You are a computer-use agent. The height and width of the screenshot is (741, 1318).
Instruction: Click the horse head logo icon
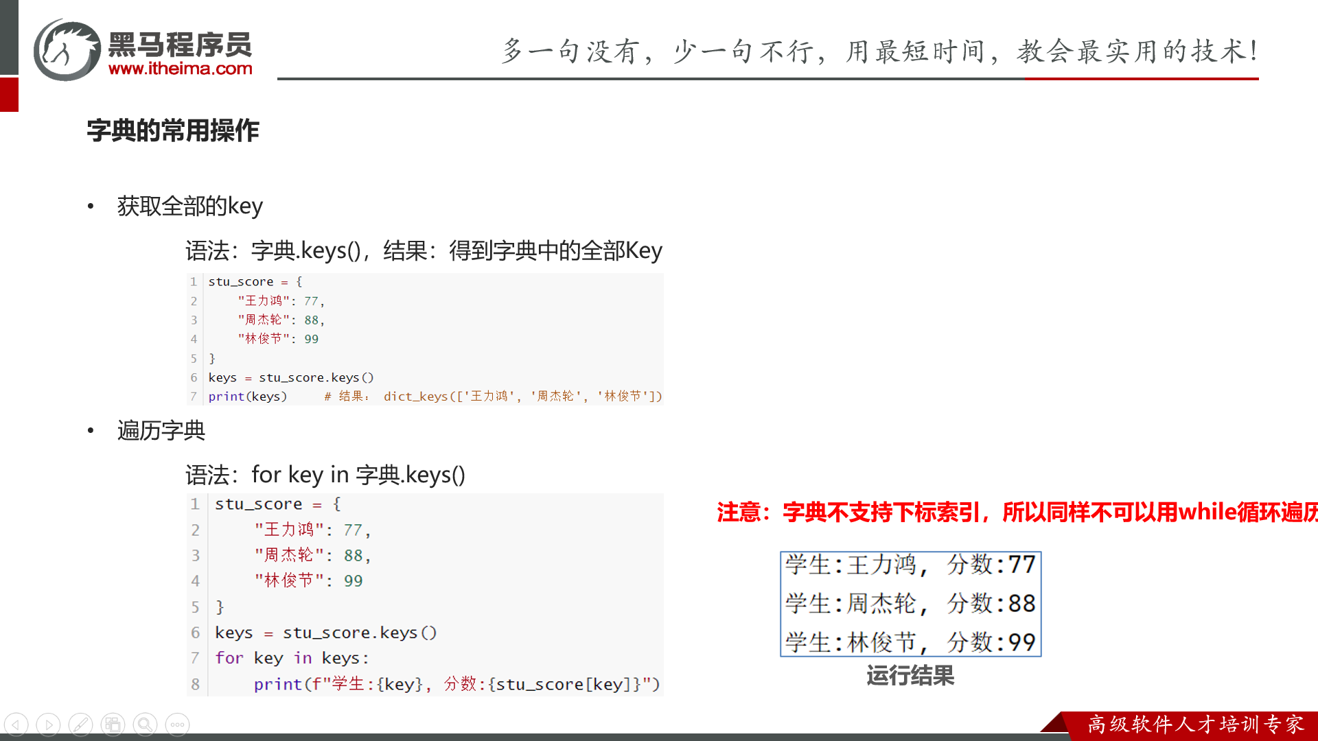coord(67,50)
